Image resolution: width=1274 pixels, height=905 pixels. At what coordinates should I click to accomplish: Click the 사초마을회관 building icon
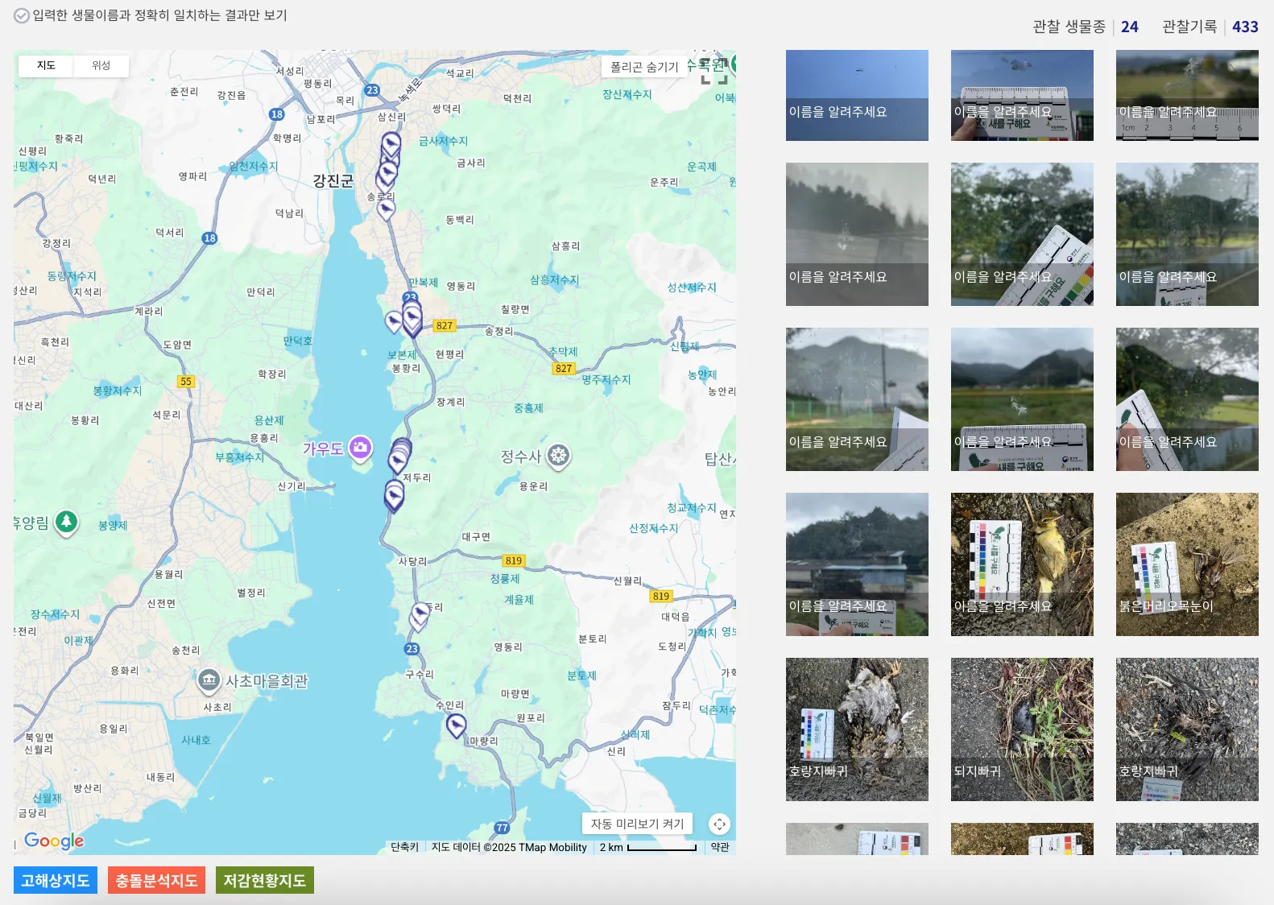(209, 681)
